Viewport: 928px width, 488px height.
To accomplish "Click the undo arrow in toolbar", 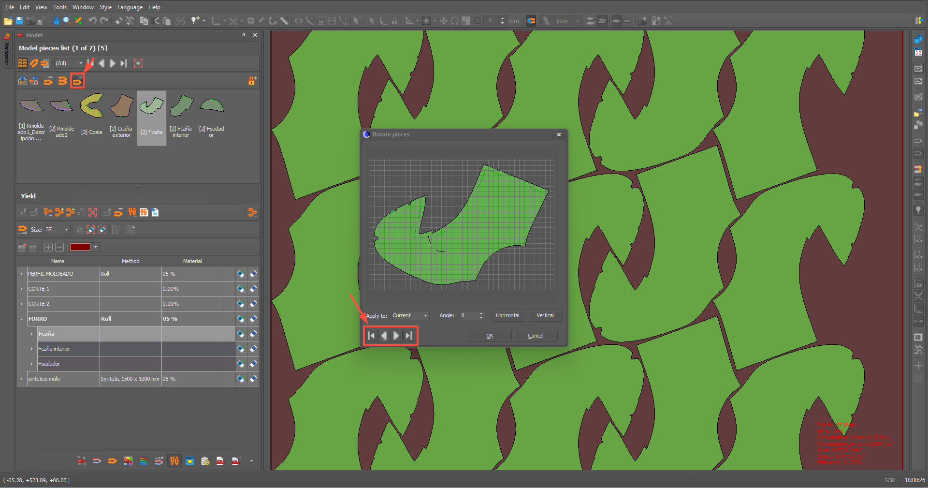I will click(x=92, y=21).
